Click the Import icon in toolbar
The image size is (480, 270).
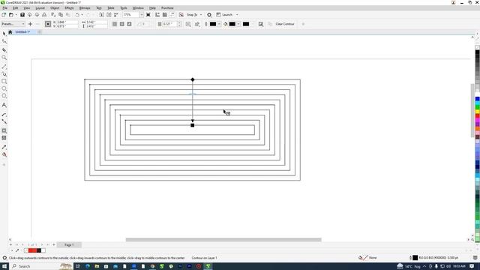[102, 15]
